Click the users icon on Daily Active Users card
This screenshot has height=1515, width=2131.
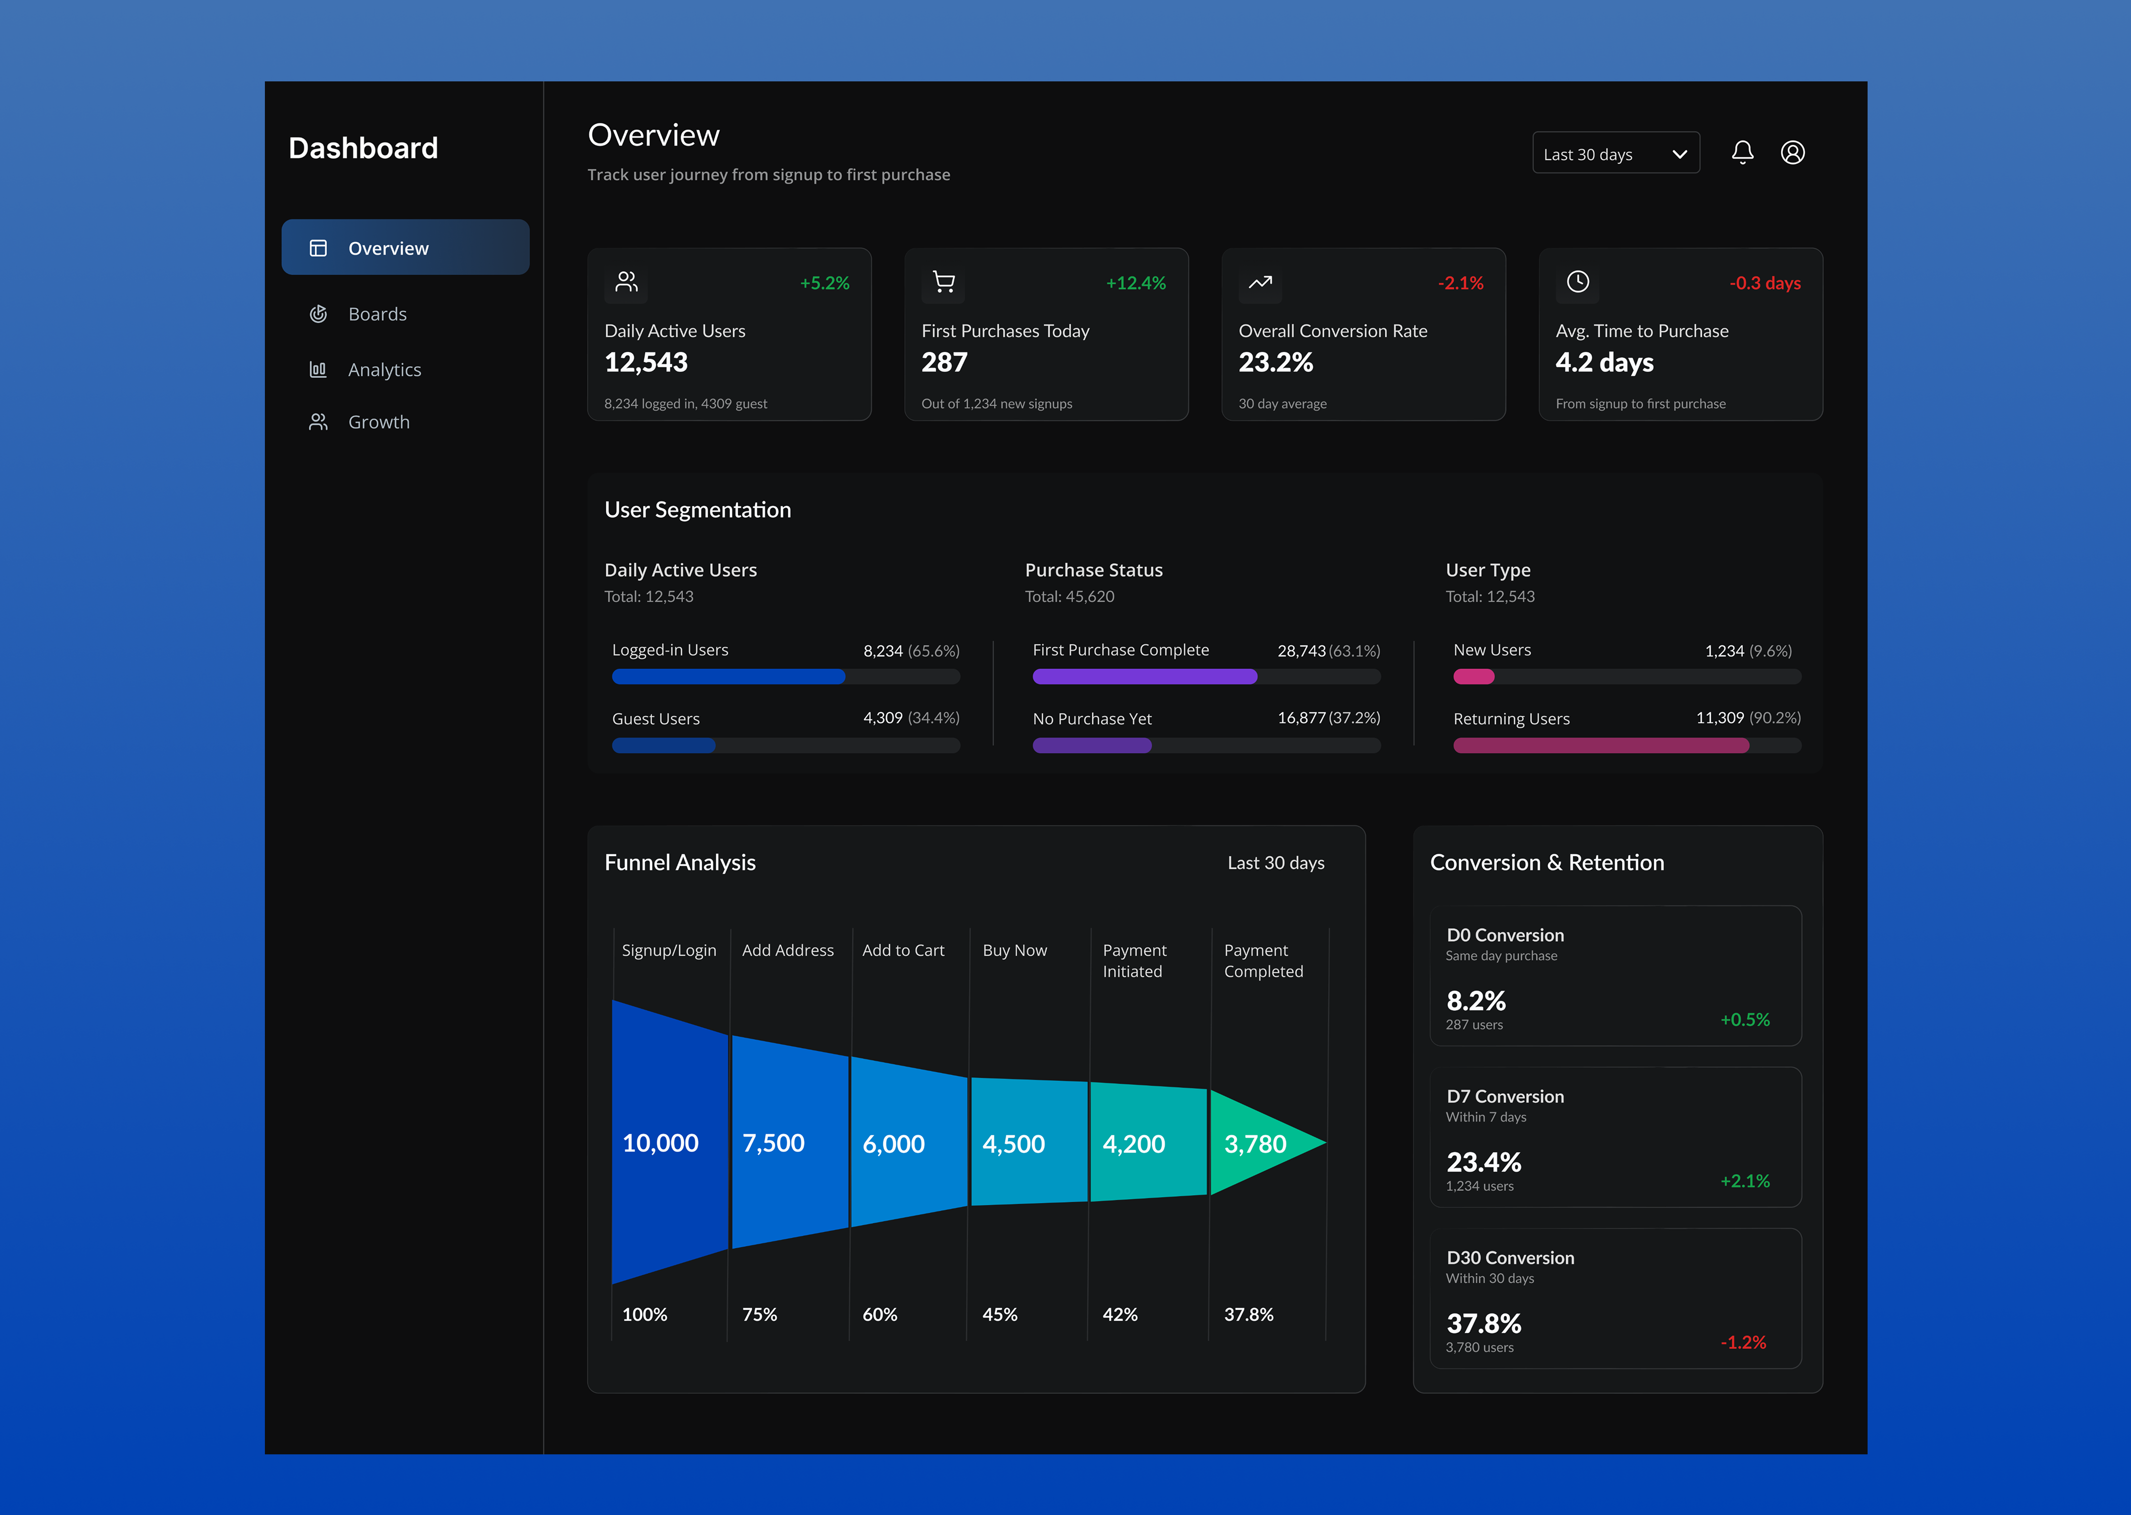(626, 283)
